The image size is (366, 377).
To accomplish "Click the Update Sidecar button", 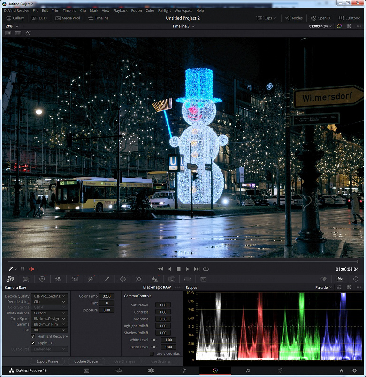I will click(x=86, y=361).
